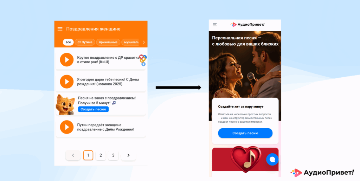Viewport: 360px width, 181px height.
Task: Select the "все" filter chip
Action: 68,42
